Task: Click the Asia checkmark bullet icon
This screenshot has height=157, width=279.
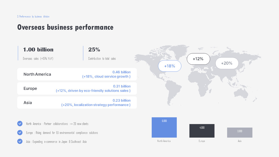Action: tap(20, 141)
